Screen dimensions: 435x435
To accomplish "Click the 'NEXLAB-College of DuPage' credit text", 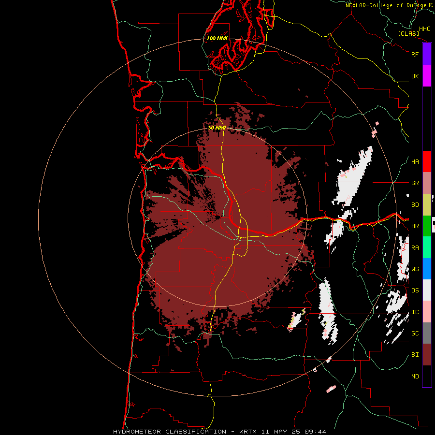I will point(386,5).
